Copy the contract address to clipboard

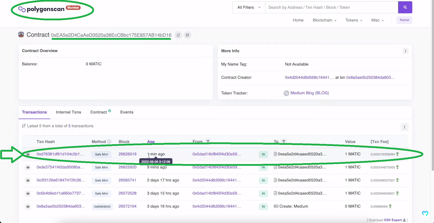coord(178,35)
